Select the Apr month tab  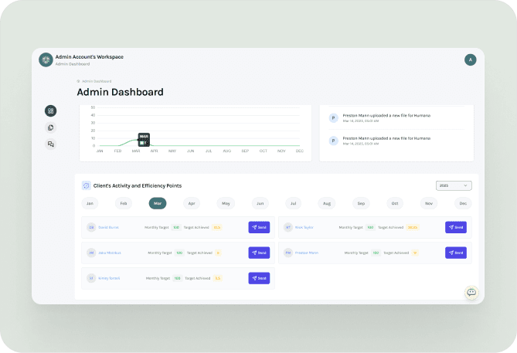tap(192, 203)
